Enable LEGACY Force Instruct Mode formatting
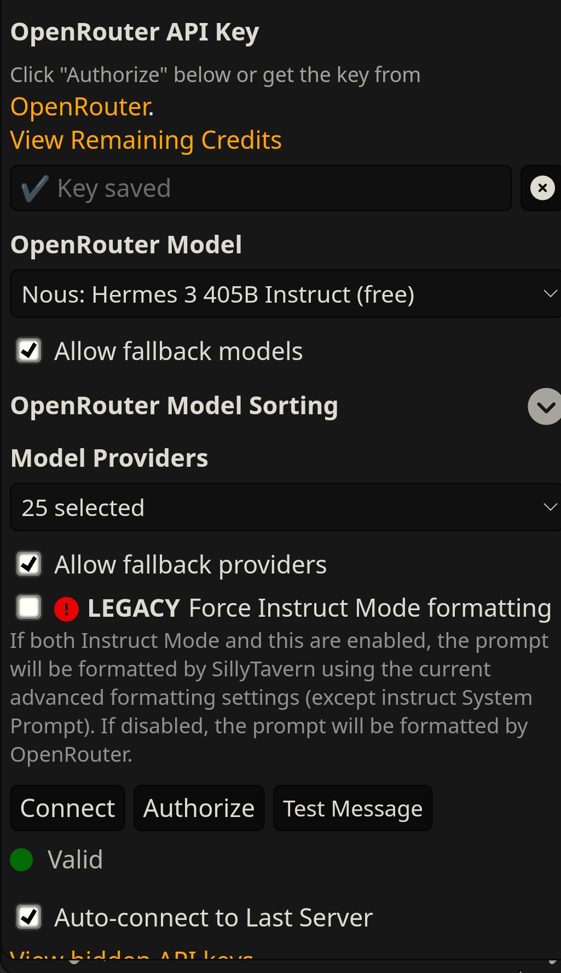The height and width of the screenshot is (973, 561). point(29,607)
